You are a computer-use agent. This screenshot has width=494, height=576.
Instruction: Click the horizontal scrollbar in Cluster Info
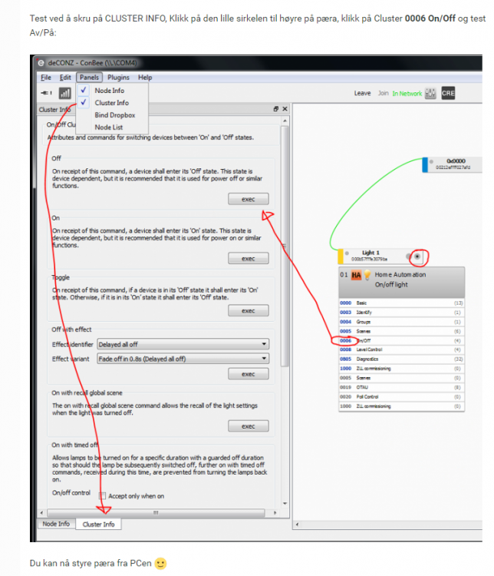tap(153, 512)
